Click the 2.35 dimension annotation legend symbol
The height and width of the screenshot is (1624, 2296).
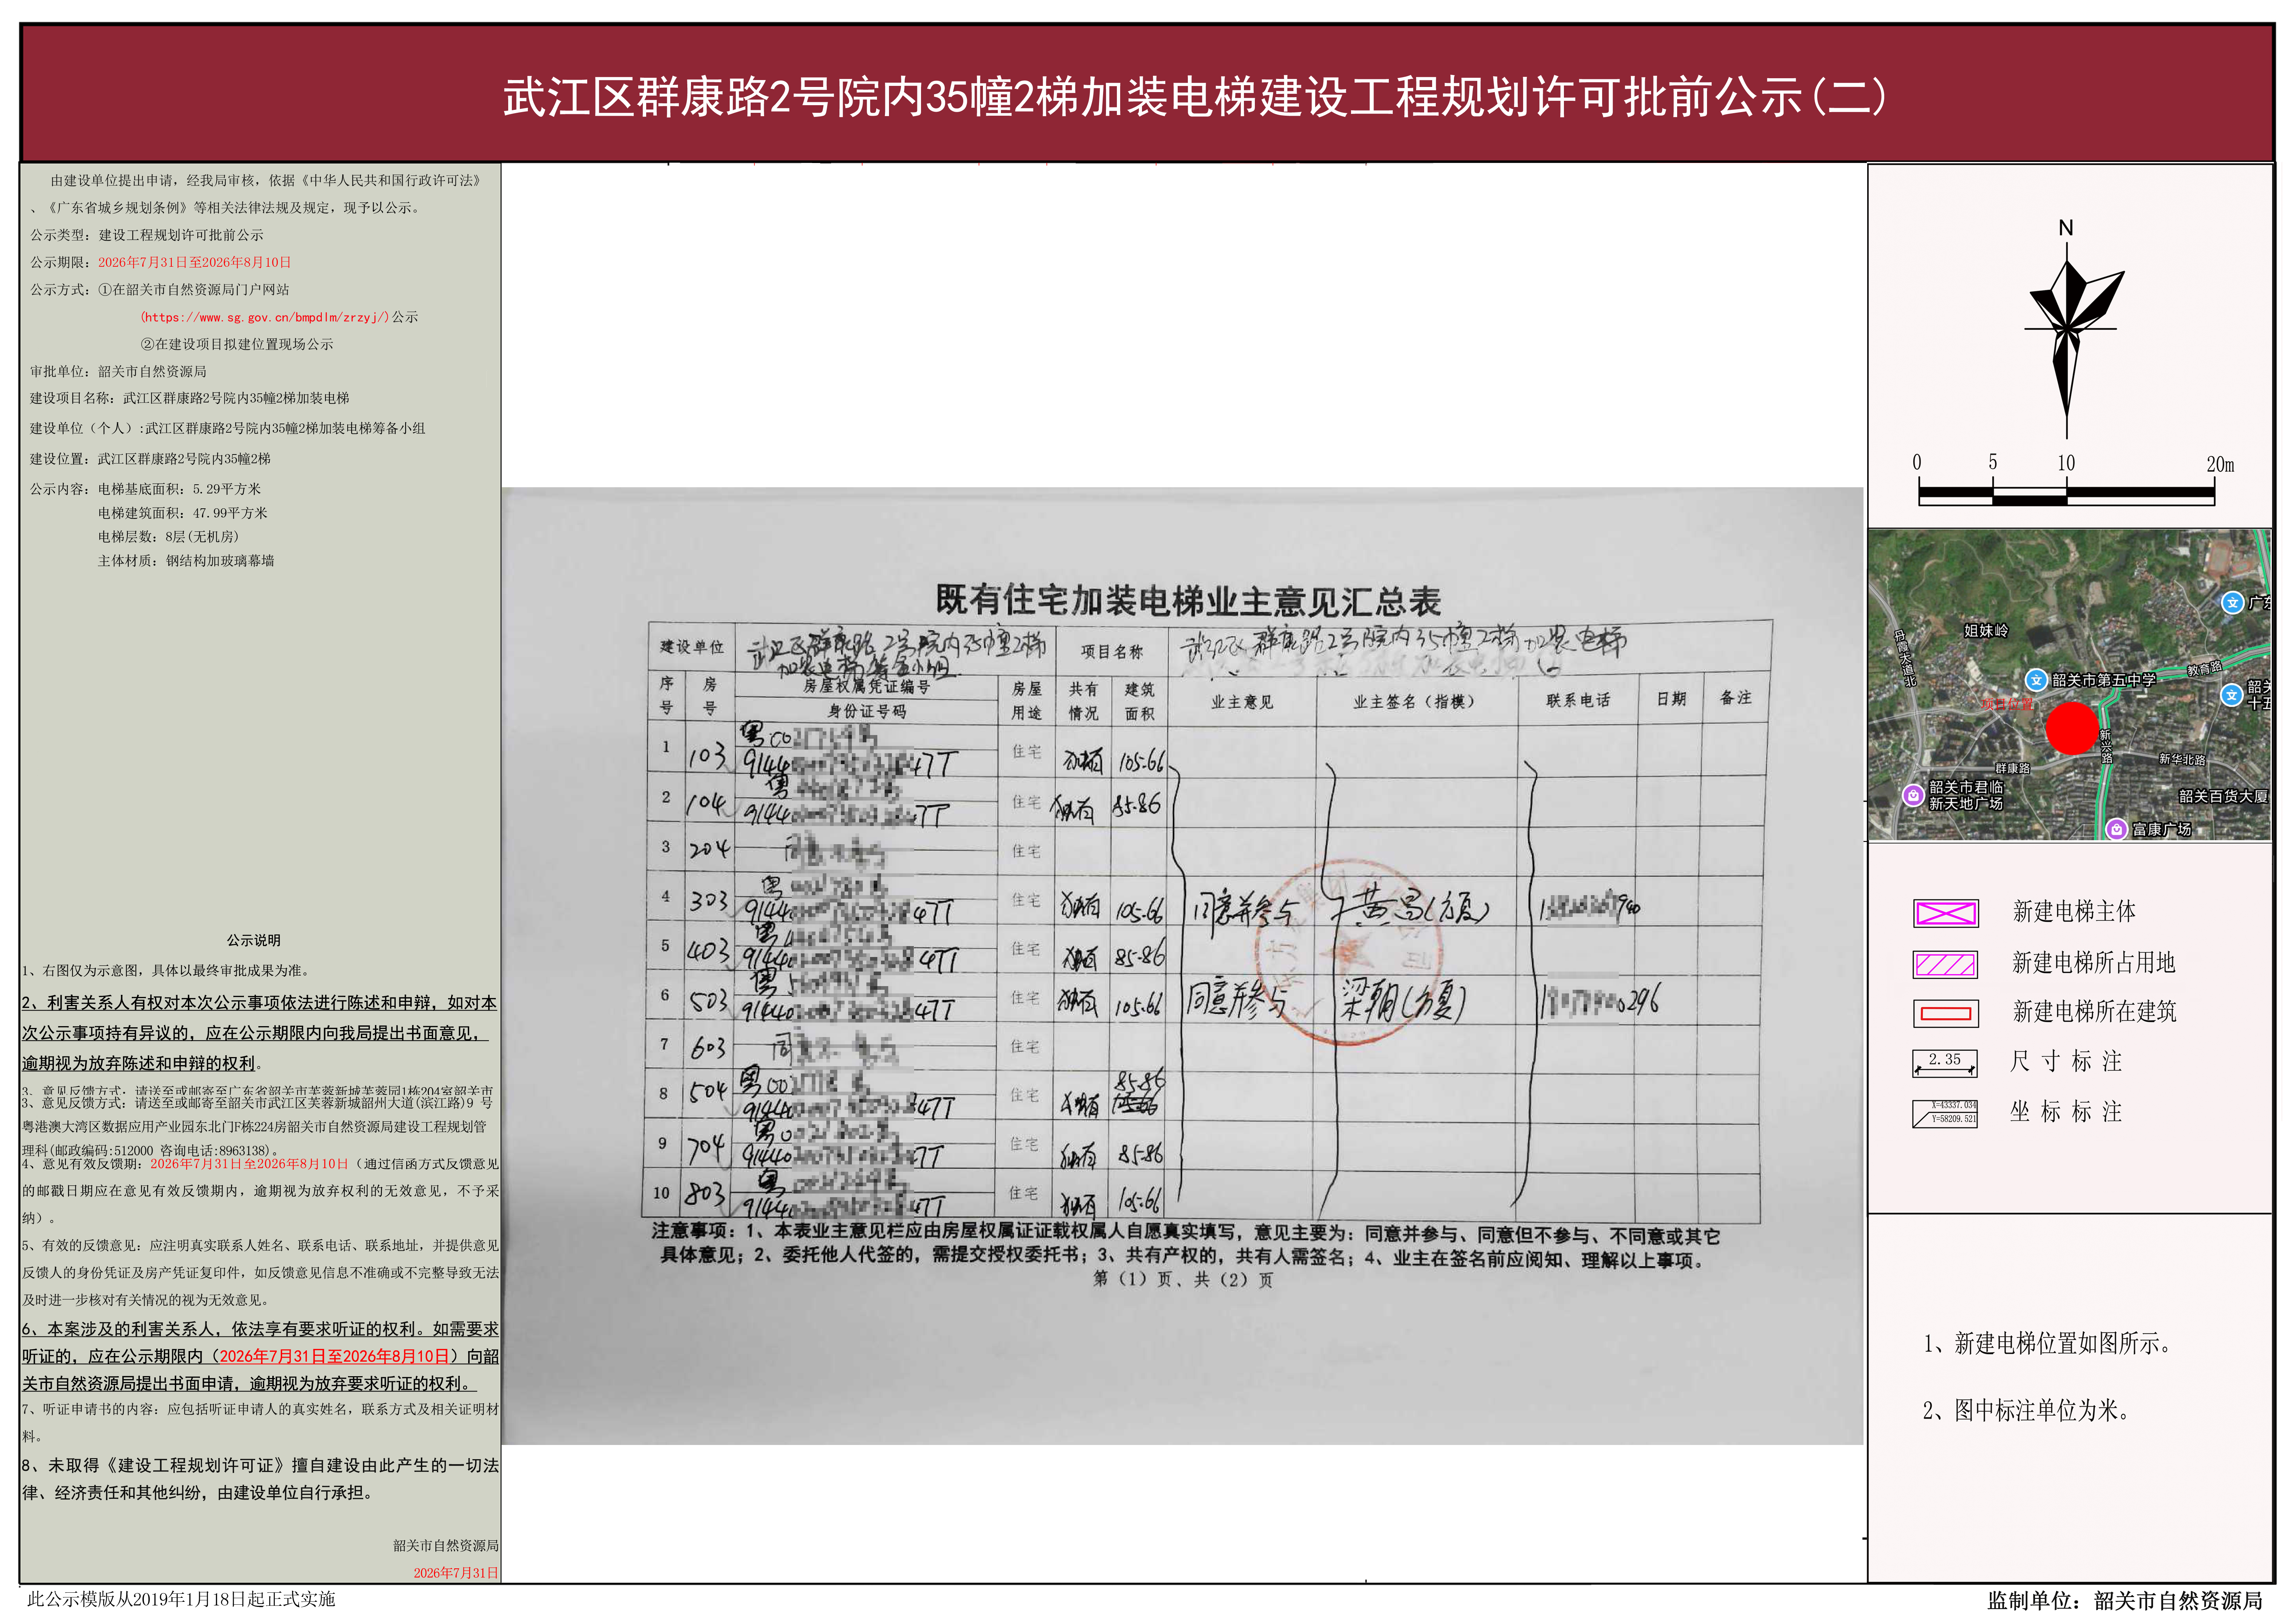[x=1945, y=1062]
